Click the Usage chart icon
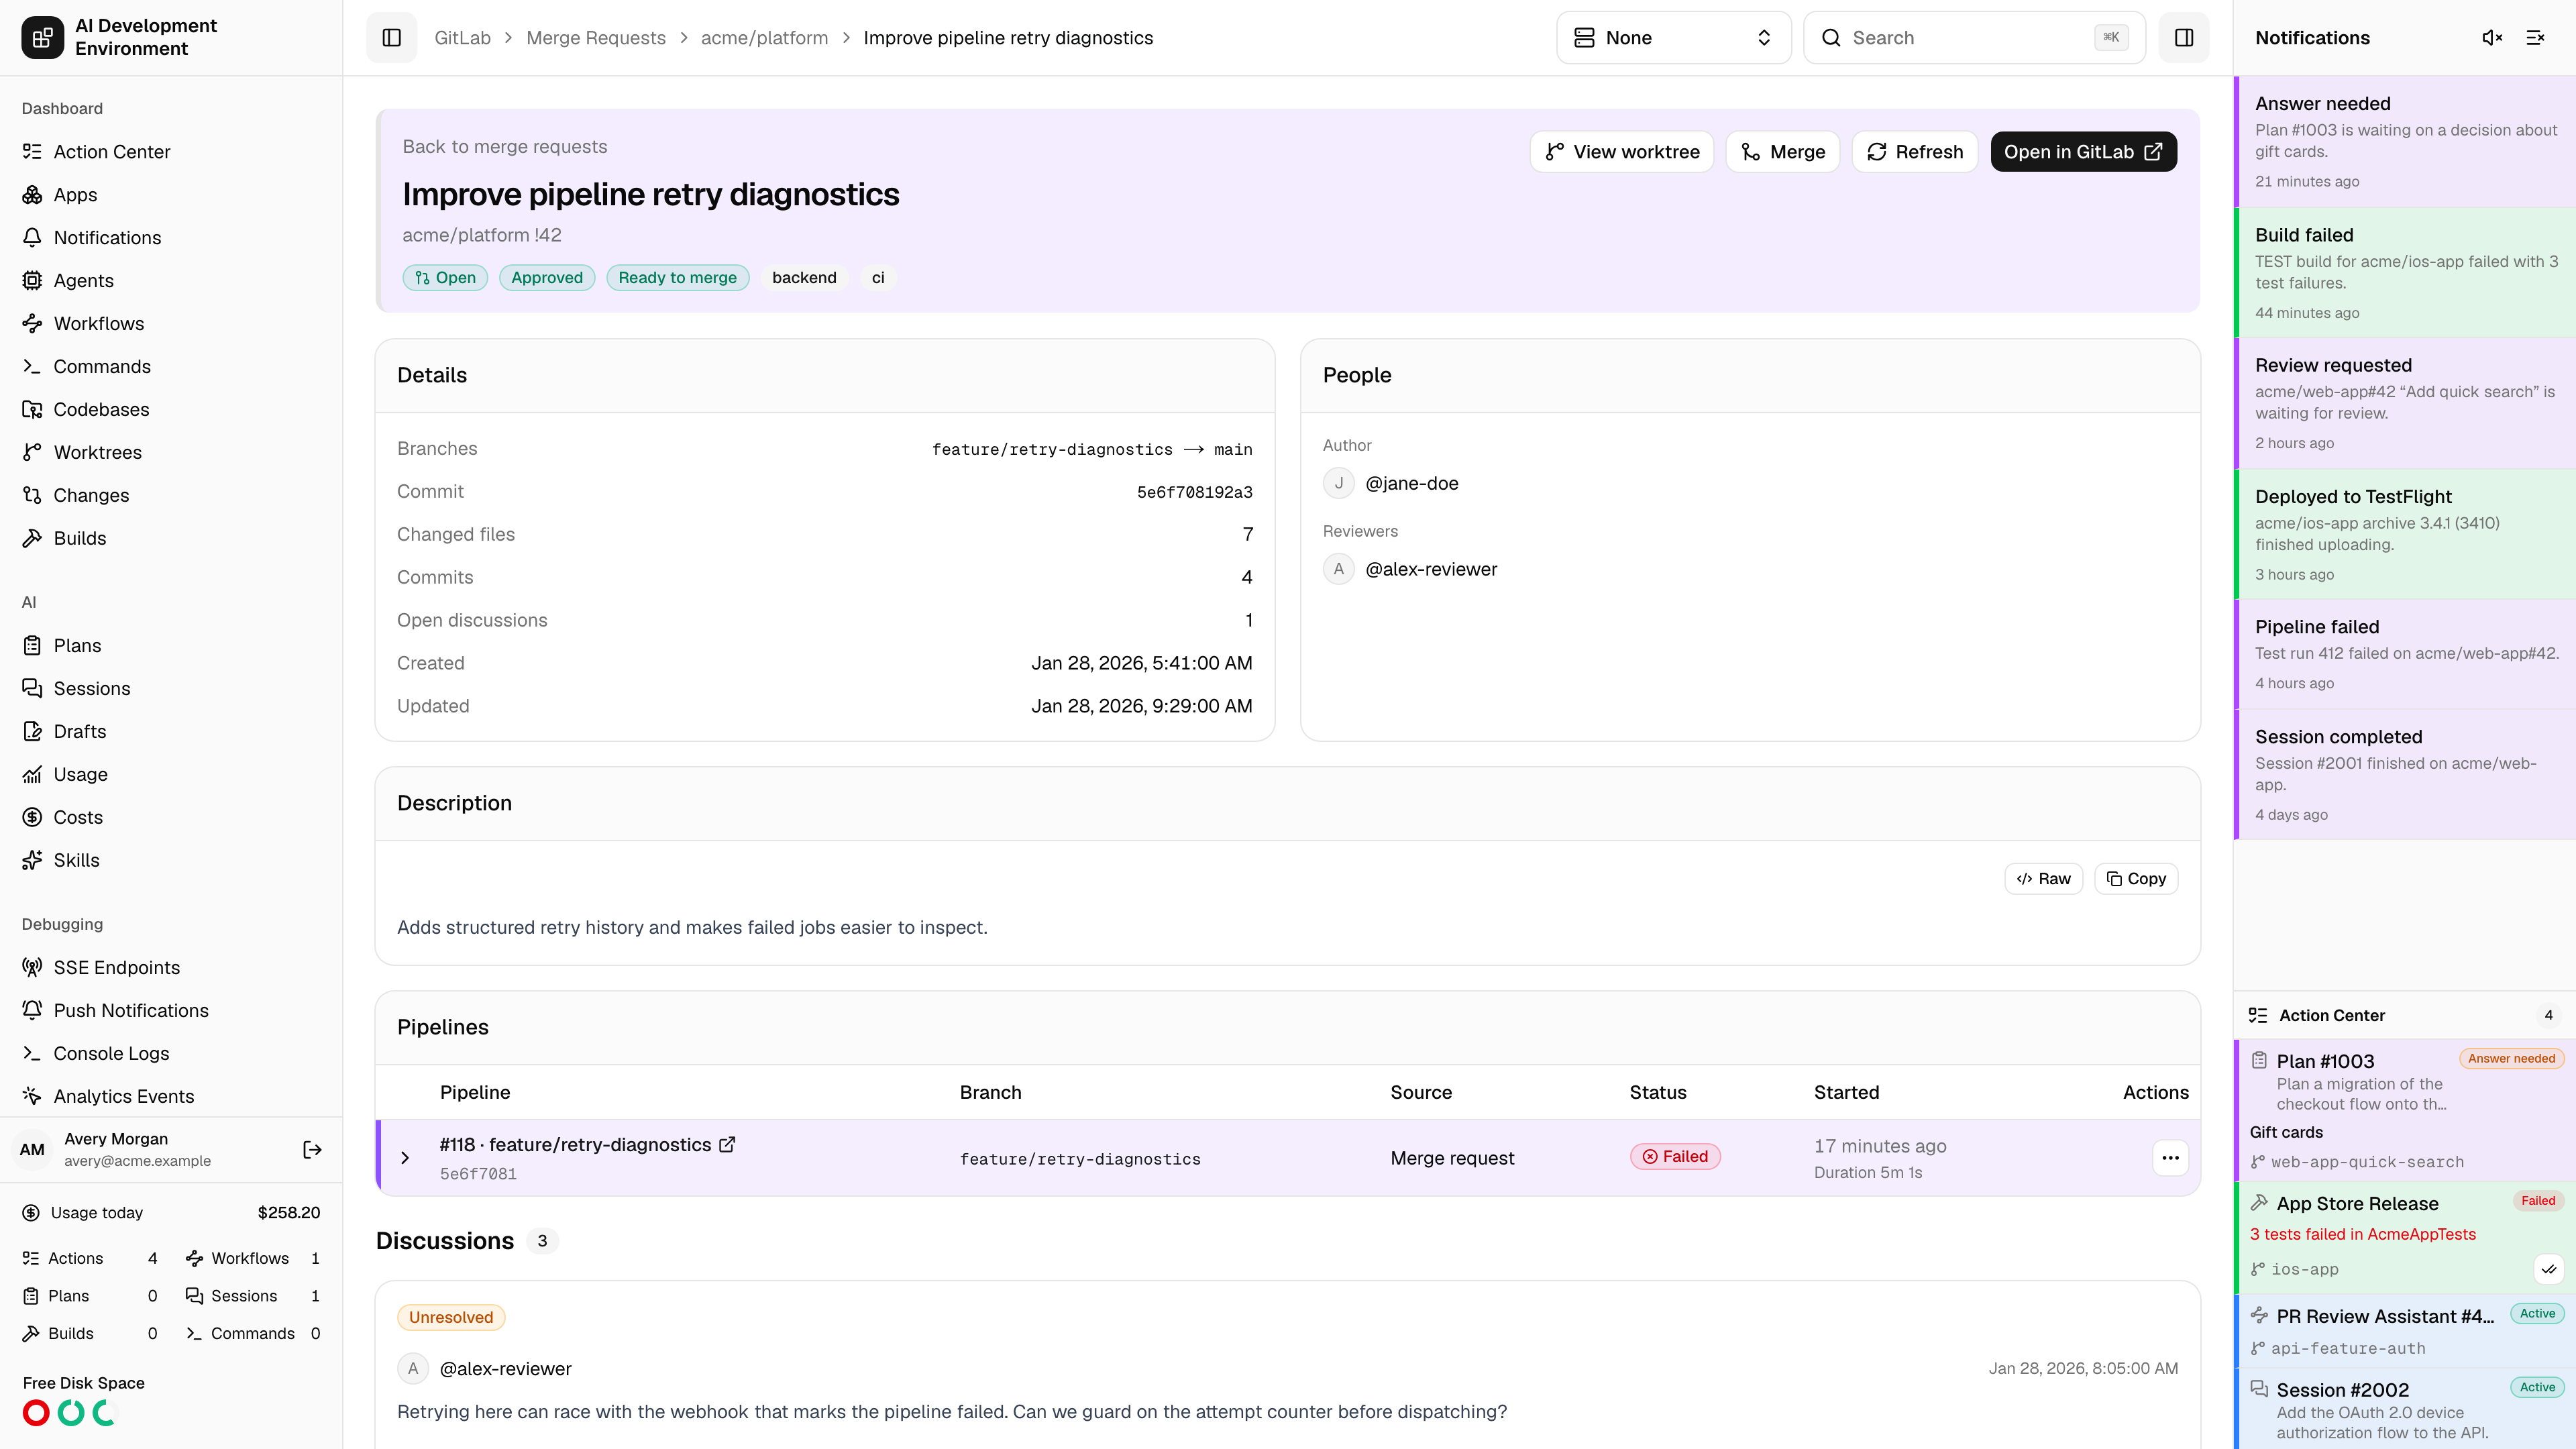 (x=32, y=775)
